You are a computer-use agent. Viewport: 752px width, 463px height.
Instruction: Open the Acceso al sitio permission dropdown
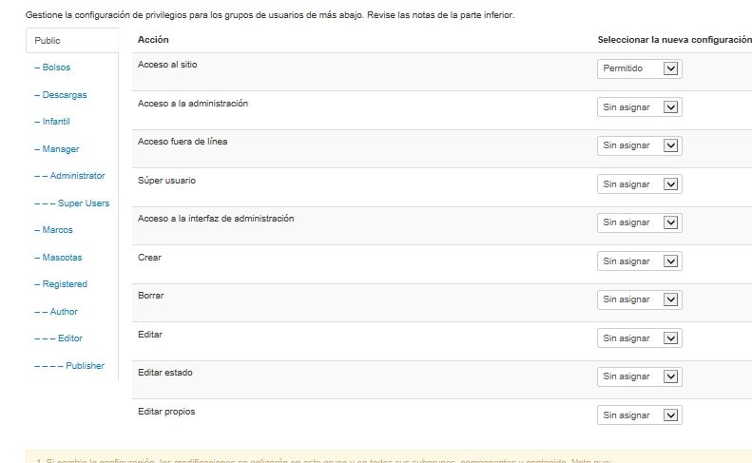[639, 68]
